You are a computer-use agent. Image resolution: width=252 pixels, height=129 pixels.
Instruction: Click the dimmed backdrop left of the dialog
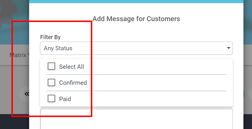tap(15, 77)
